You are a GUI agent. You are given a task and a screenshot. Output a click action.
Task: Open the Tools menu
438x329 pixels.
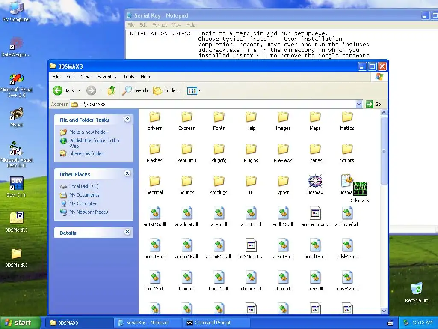coord(128,77)
